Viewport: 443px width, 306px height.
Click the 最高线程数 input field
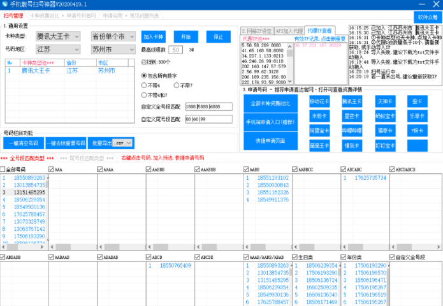click(x=176, y=50)
